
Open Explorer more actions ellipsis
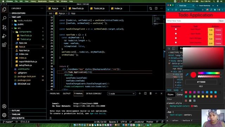pyautogui.click(x=42, y=8)
